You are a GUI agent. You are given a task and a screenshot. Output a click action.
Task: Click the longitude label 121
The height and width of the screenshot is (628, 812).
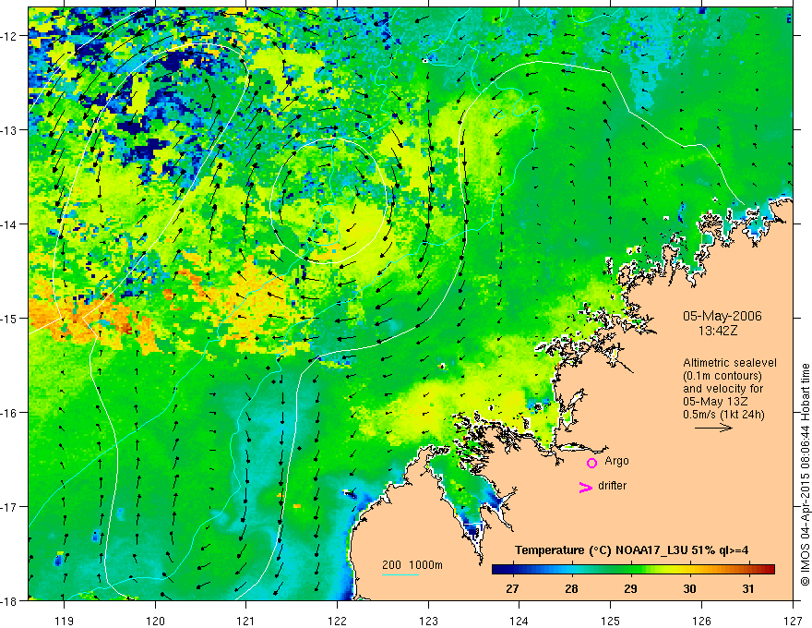click(246, 621)
